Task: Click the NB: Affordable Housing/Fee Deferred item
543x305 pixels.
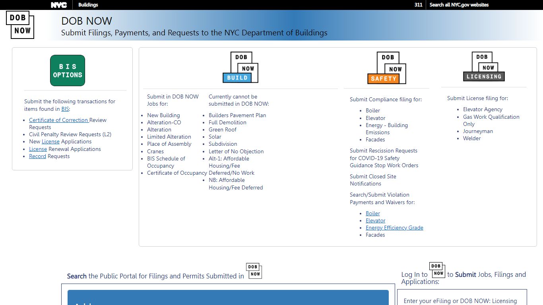Action: 236,183
